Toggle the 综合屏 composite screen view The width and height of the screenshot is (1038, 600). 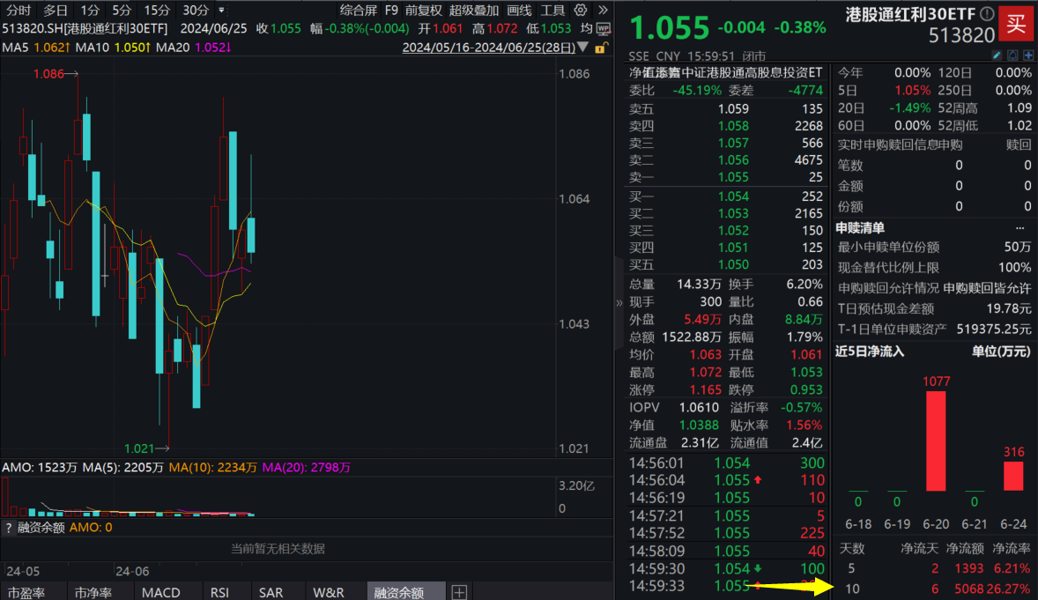[x=358, y=11]
